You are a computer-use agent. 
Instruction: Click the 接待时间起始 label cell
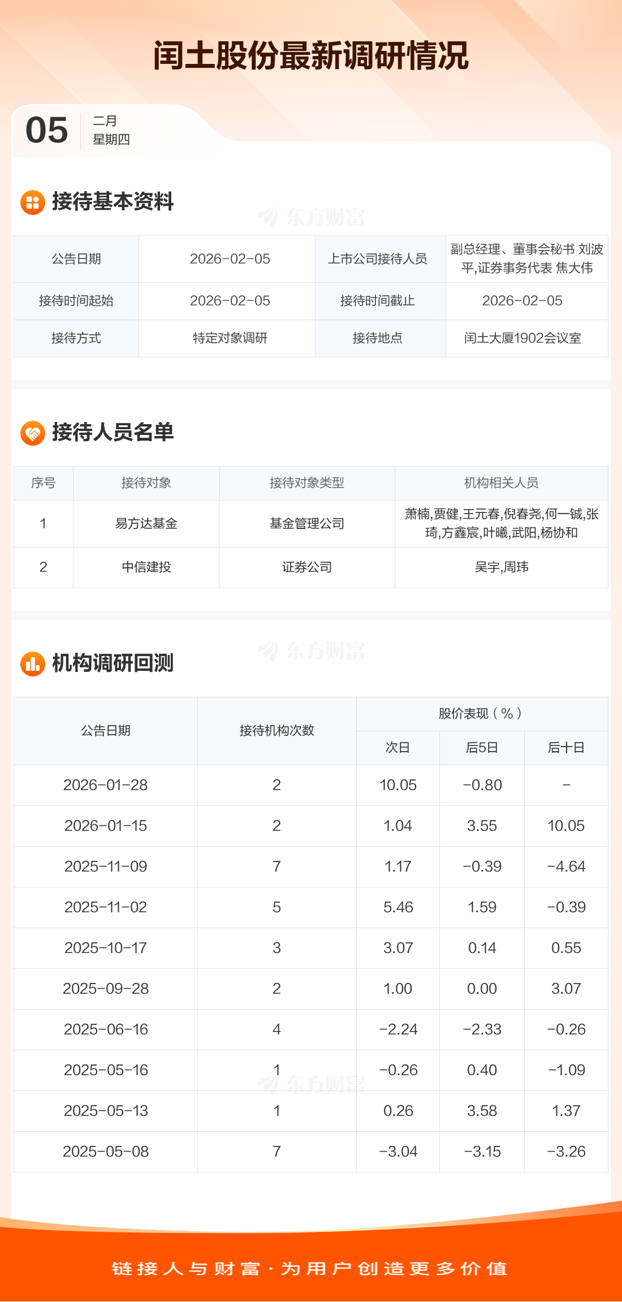point(76,301)
